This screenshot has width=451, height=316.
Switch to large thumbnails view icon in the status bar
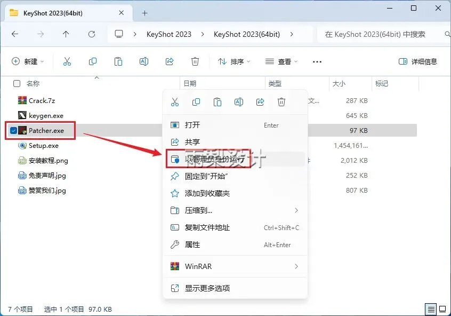coord(442,310)
